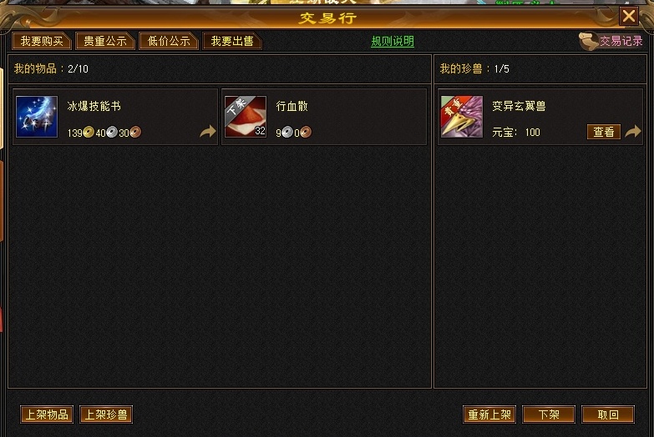Screen dimensions: 654x437
Task: Select the 我要出售 tab
Action: 232,41
